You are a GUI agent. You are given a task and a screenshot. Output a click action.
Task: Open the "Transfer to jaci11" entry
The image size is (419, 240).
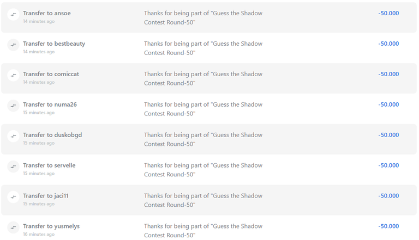(x=46, y=196)
